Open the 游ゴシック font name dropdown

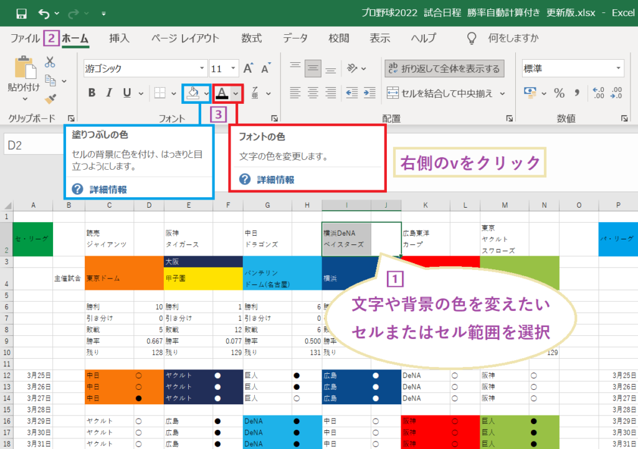[201, 68]
